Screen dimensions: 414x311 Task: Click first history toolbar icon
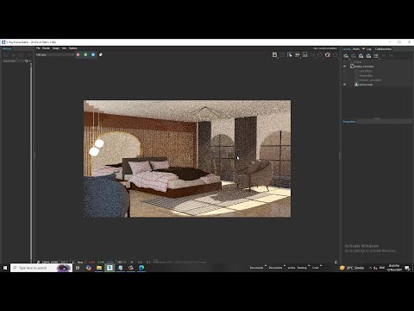6,54
